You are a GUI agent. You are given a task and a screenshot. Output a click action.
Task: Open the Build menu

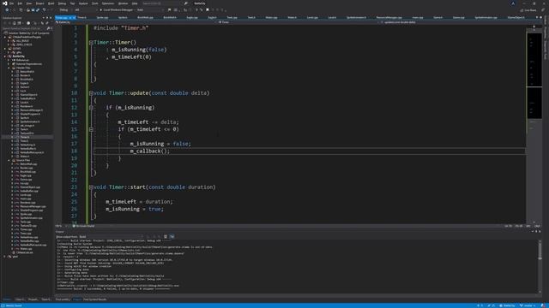(51, 3)
